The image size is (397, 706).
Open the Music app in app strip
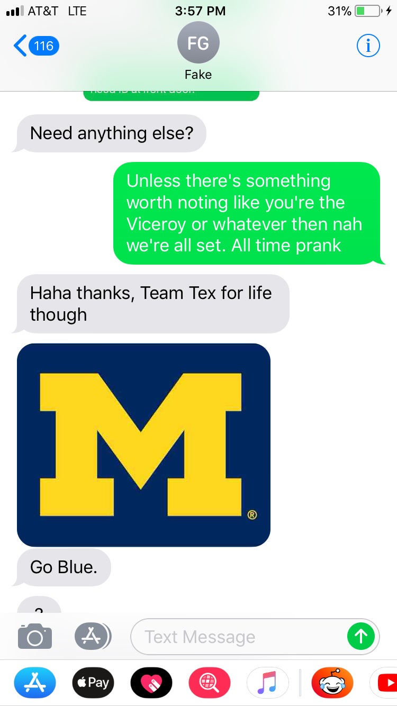[x=268, y=683]
